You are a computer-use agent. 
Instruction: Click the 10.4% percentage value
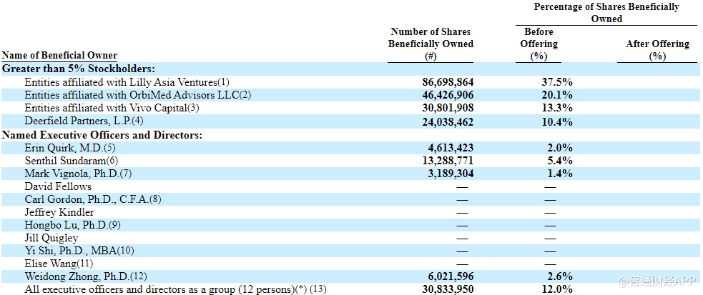click(557, 121)
